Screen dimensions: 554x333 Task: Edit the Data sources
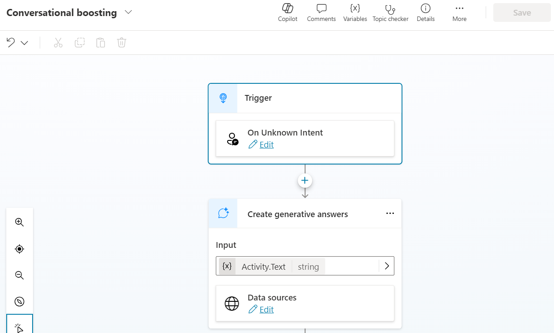pos(266,309)
